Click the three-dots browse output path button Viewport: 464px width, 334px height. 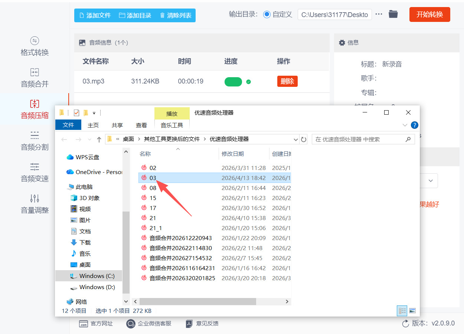click(x=379, y=14)
